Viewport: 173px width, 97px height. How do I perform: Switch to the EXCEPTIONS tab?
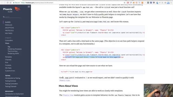click(9, 28)
